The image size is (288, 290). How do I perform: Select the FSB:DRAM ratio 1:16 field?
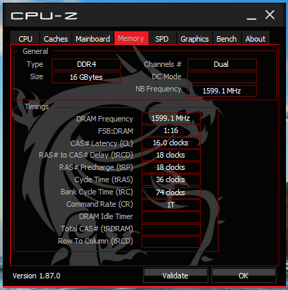click(x=171, y=130)
